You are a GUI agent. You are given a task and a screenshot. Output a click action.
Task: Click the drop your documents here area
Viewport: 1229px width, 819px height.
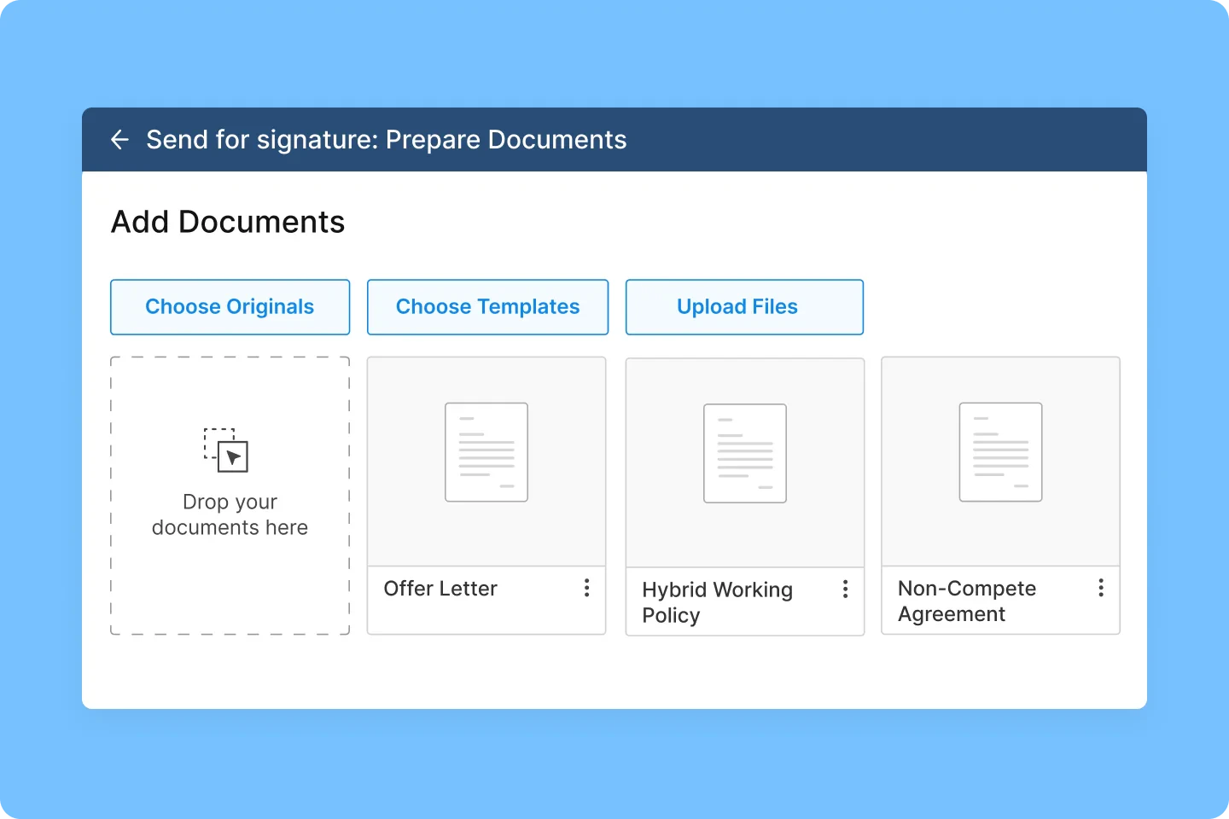click(x=230, y=496)
